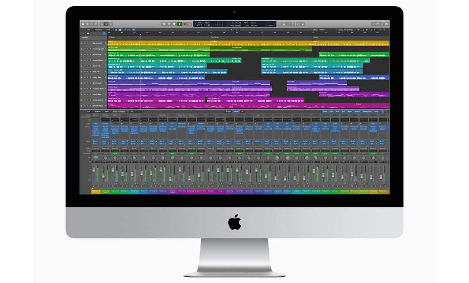This screenshot has height=283, width=469.
Task: Stop playback with the Stop button
Action: [x=174, y=24]
